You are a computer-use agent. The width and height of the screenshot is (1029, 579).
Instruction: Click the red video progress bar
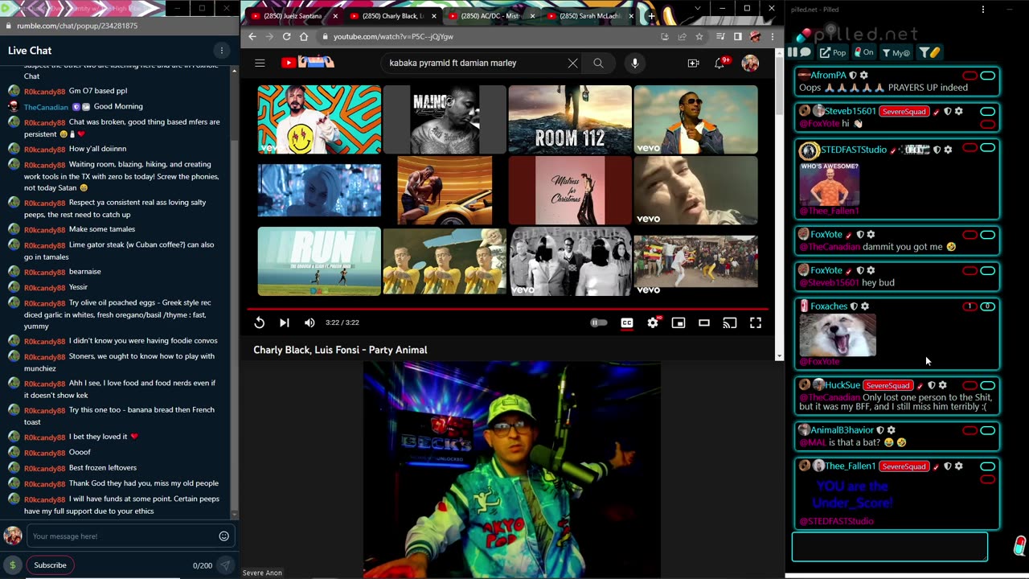[507, 308]
